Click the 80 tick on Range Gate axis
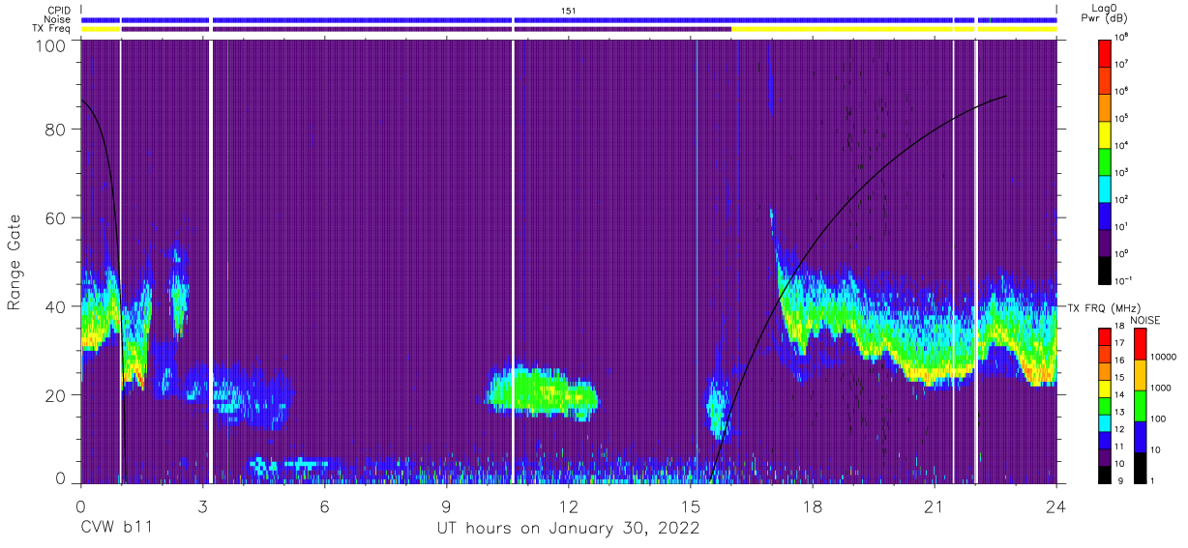1188x548 pixels. click(x=56, y=130)
